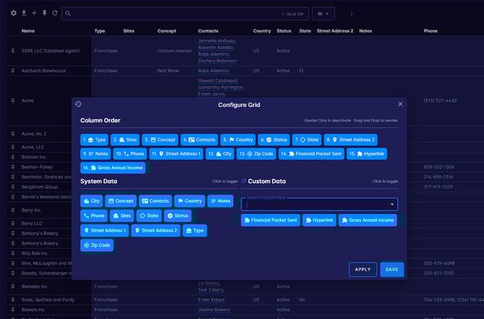The height and width of the screenshot is (319, 484).
Task: Toggle the Zip Code chip in System Data
Action: (x=97, y=245)
